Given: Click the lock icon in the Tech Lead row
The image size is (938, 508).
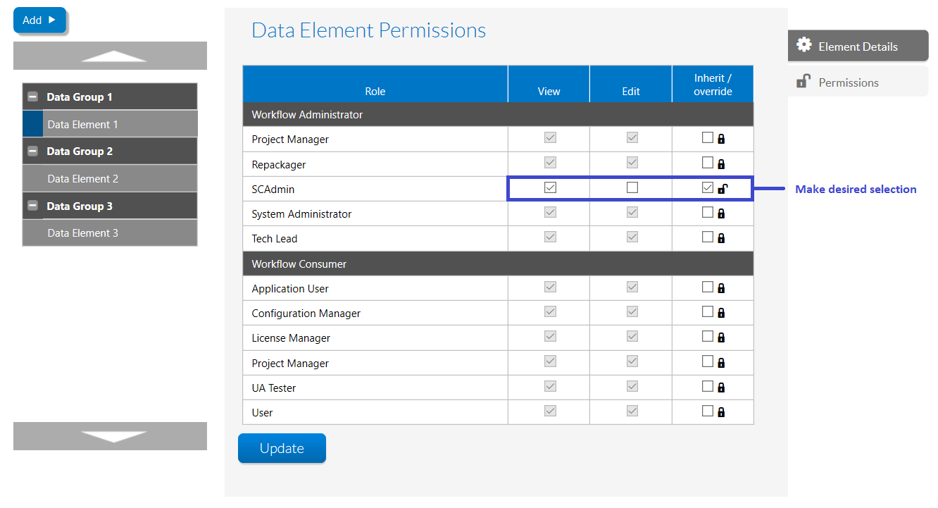Looking at the screenshot, I should click(721, 238).
